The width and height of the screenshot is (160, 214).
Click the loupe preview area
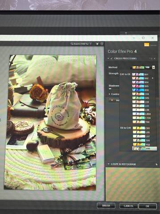tap(132, 184)
